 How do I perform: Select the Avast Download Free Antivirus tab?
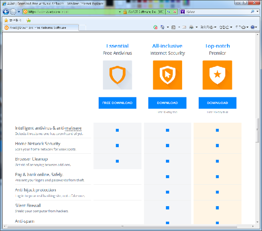41,28
